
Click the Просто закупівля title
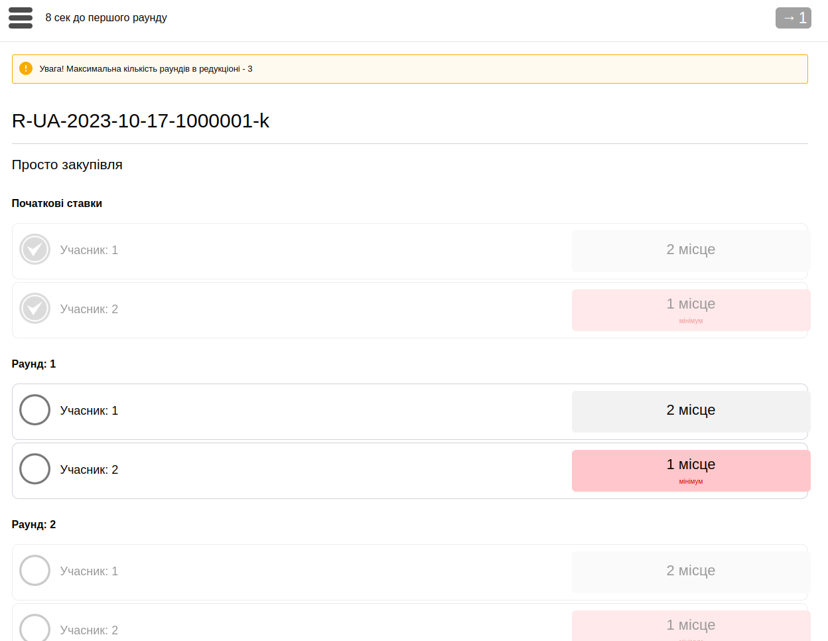tap(67, 165)
